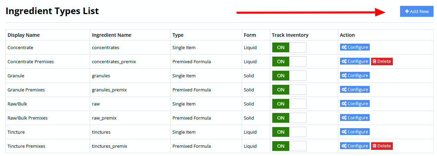Delete the Concentrate Premixes ingredient type
The height and width of the screenshot is (156, 437).
pyautogui.click(x=382, y=62)
